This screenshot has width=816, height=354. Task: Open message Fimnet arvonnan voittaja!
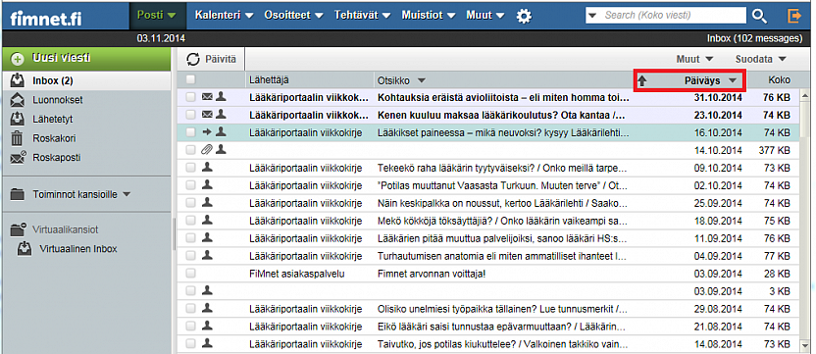[432, 274]
